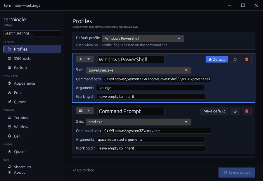Screen dimensions: 263x181
Task: Click the Command Prompt Arguments field
Action: pos(150,140)
